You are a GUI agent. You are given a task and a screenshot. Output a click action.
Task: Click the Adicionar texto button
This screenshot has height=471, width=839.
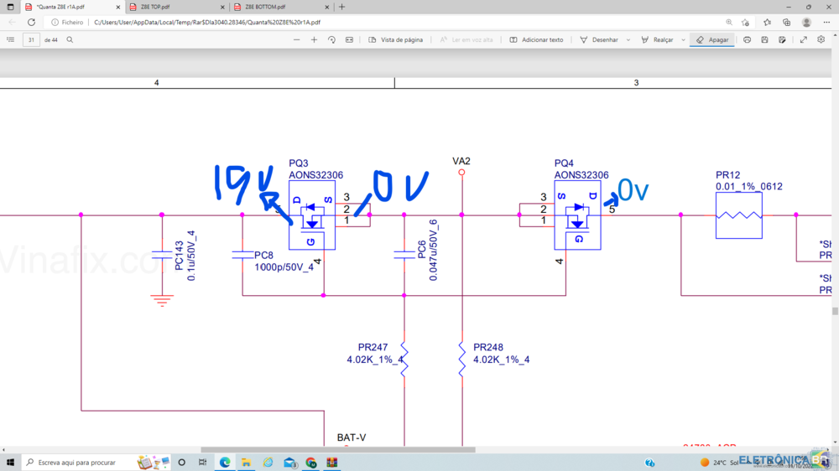536,39
